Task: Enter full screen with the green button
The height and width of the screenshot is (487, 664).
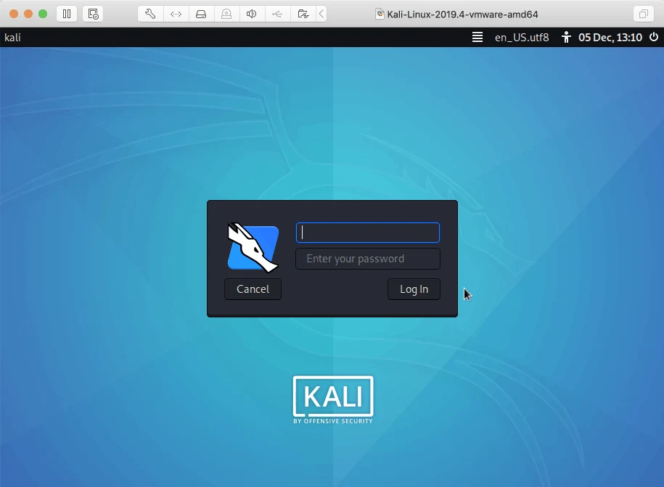Action: pos(43,14)
